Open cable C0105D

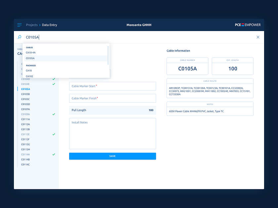(25, 104)
